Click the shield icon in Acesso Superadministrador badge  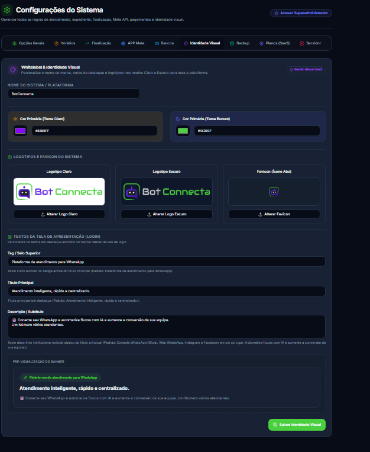[276, 13]
